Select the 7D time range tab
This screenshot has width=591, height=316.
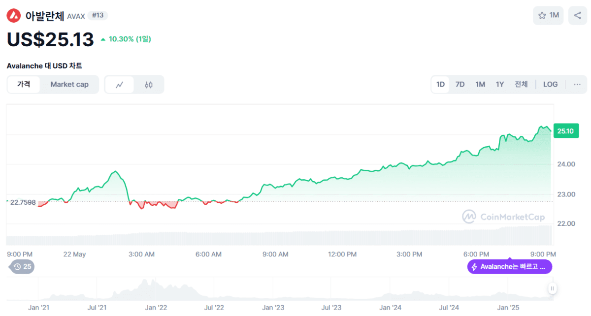coord(460,84)
